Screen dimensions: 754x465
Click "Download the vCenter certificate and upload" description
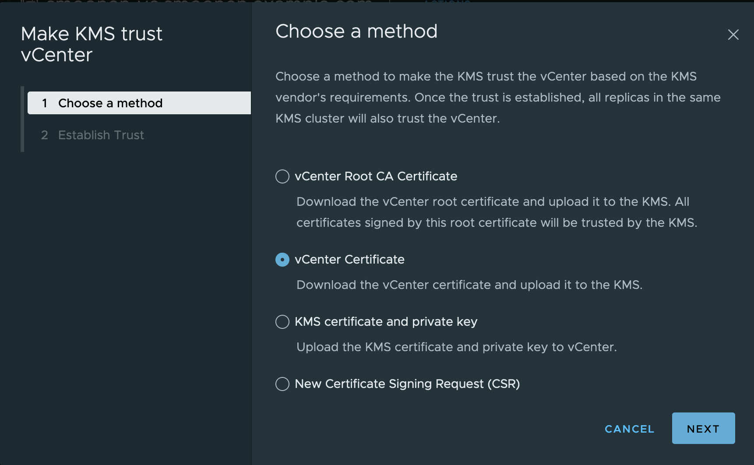[469, 285]
